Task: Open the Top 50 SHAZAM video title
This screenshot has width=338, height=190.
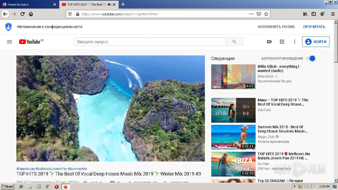Action: (280, 181)
